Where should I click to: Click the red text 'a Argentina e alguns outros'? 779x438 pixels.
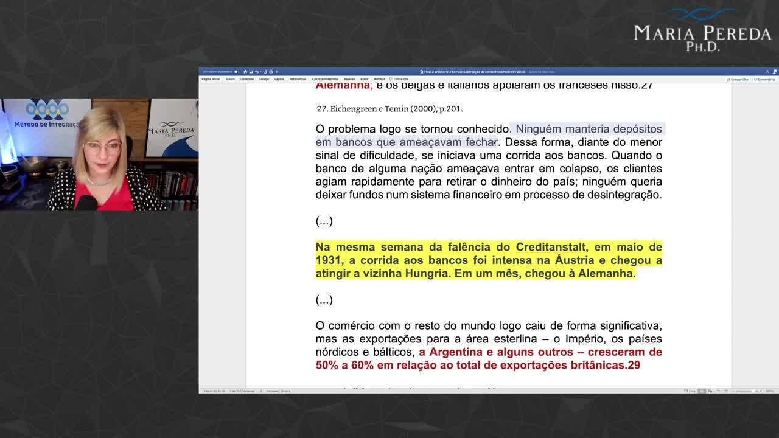(x=496, y=352)
